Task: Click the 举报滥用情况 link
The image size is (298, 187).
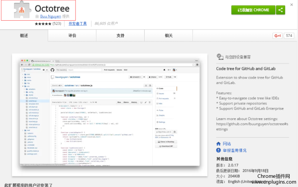Action: pyautogui.click(x=234, y=150)
